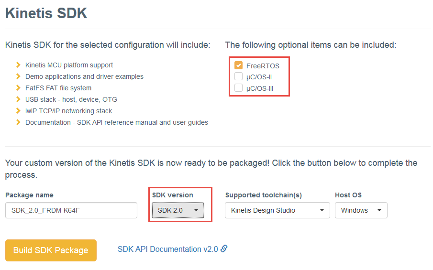Click the µC/OS-III label text
This screenshot has width=433, height=270.
click(260, 88)
